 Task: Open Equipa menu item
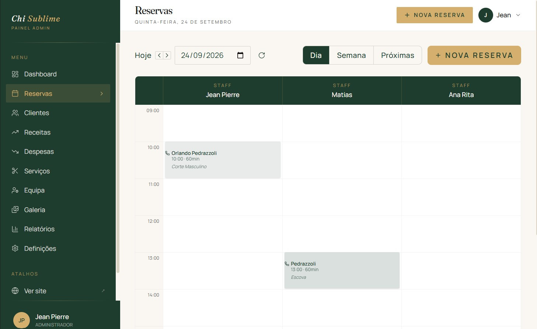[58, 190]
